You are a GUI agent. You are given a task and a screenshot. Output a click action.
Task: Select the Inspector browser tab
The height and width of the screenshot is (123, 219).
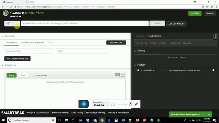[x=15, y=2]
